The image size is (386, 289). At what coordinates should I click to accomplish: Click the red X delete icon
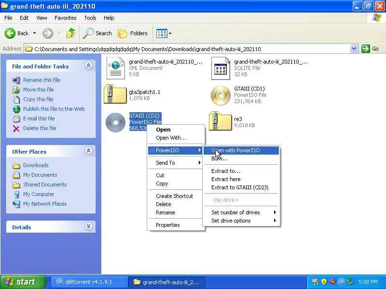[16, 129]
